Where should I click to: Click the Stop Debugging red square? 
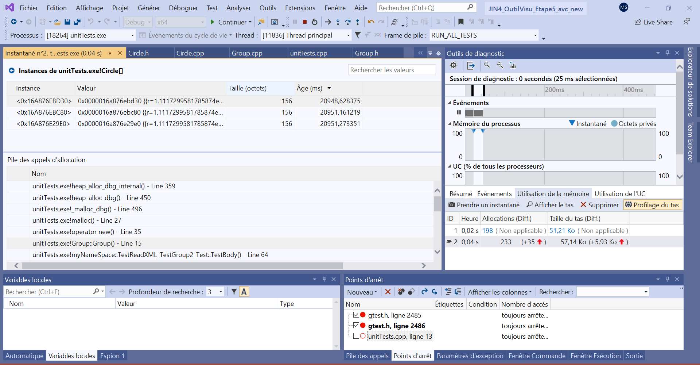(305, 22)
